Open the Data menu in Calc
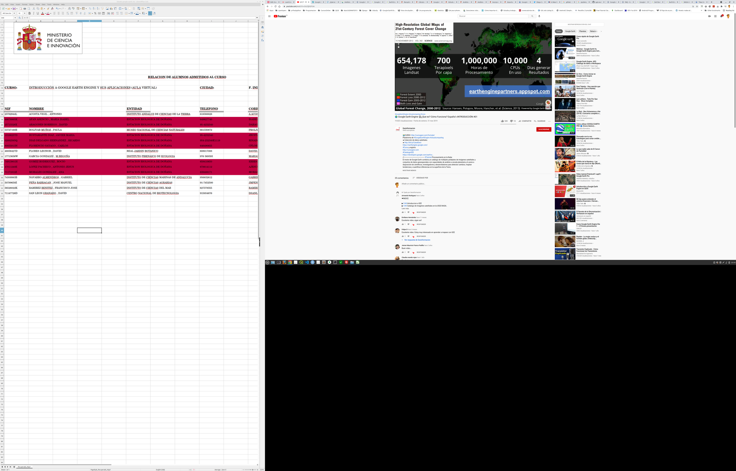 pyautogui.click(x=43, y=5)
